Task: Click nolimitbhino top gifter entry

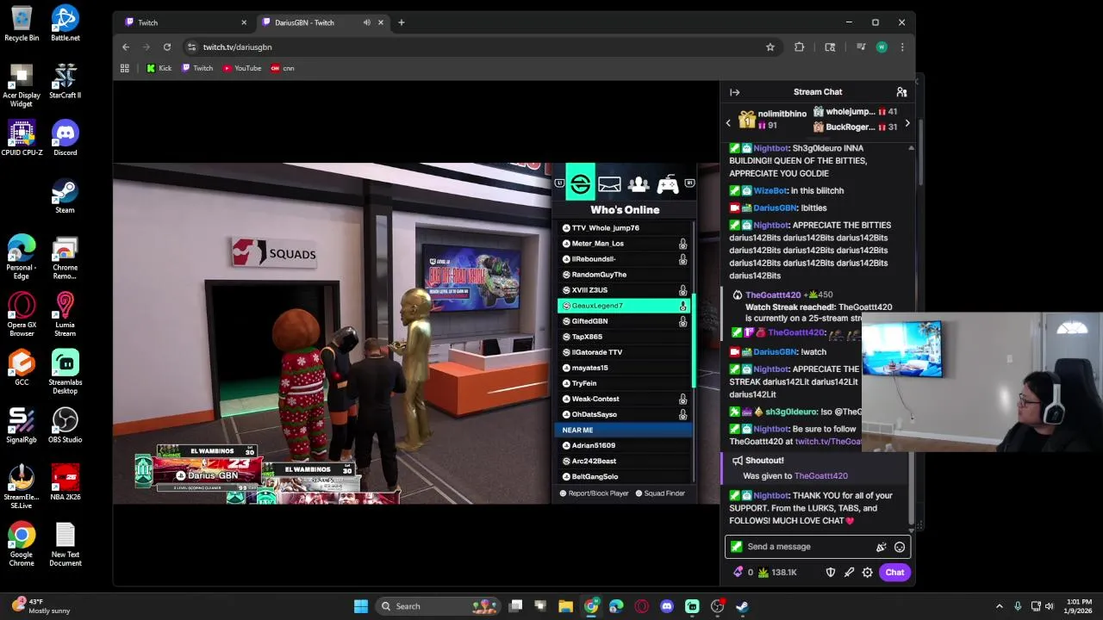Action: click(x=771, y=120)
